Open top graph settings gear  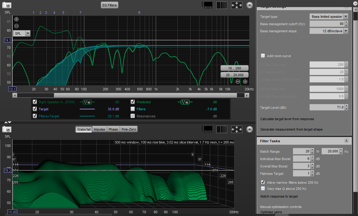point(249,5)
